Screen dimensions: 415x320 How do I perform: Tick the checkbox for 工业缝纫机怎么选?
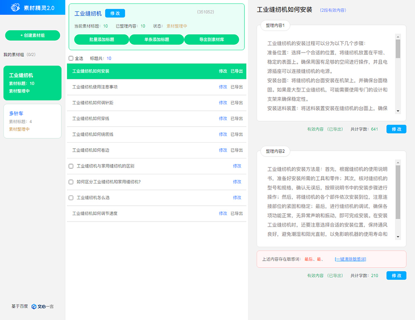click(71, 198)
